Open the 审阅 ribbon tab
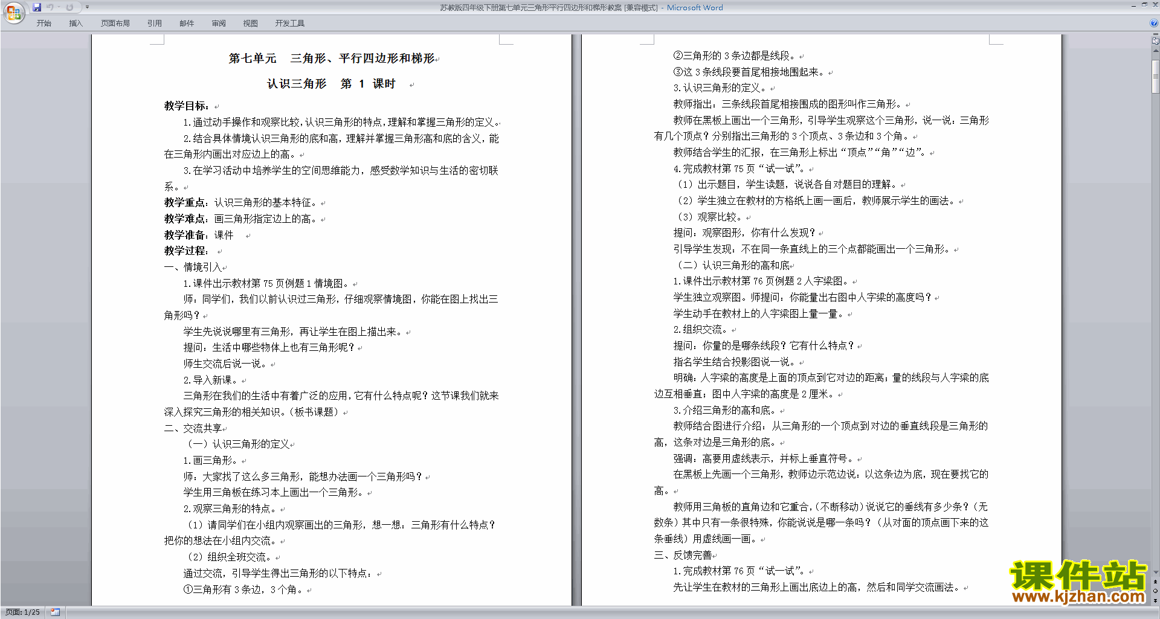Viewport: 1160px width, 619px height. tap(219, 23)
